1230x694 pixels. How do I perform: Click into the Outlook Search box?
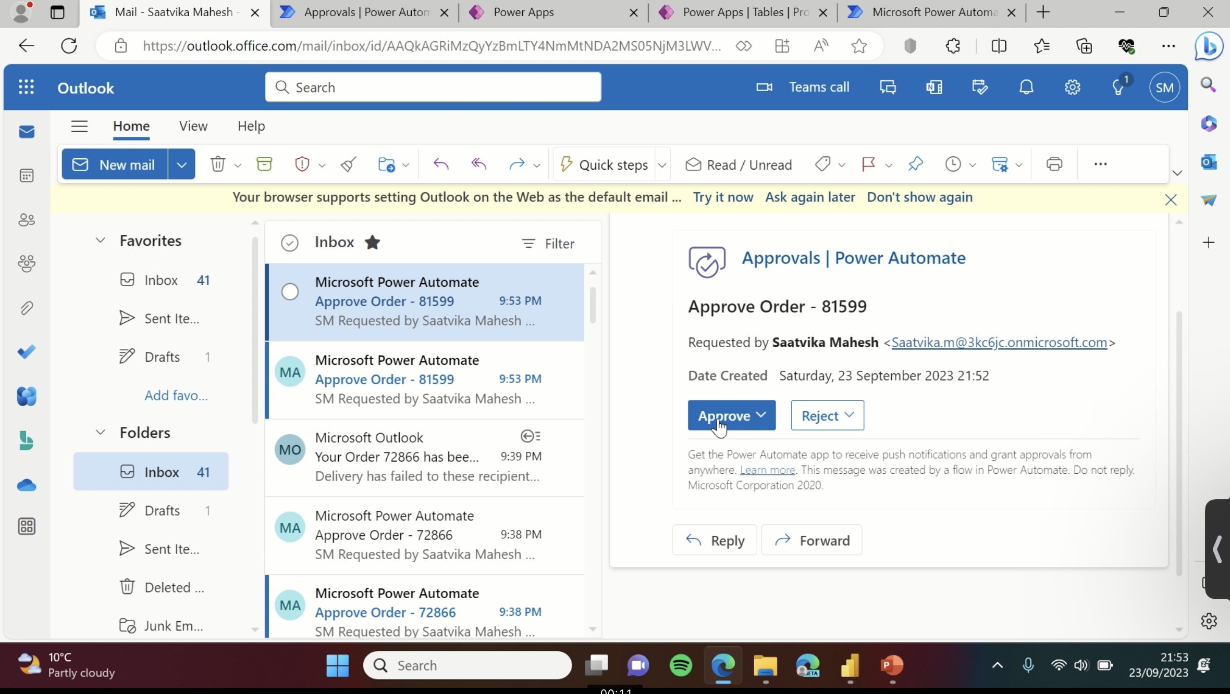tap(433, 87)
